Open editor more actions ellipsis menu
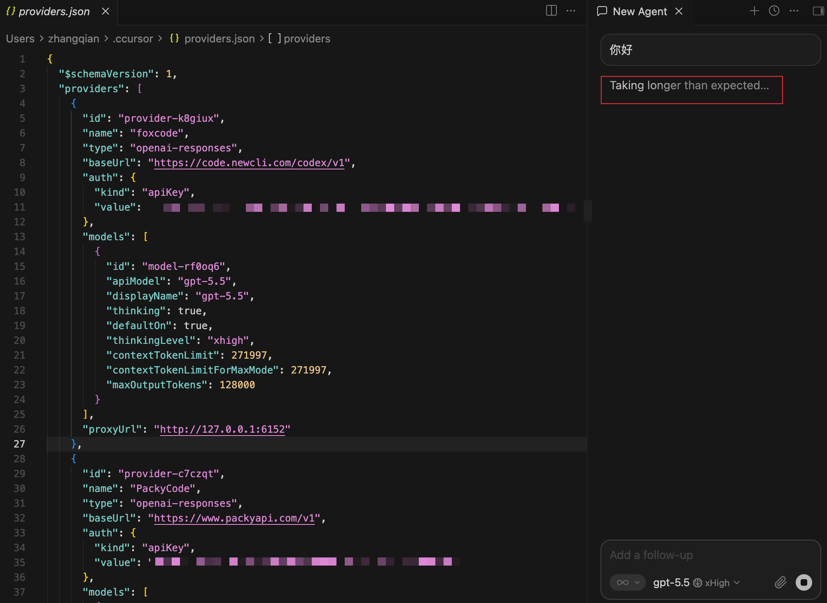Image resolution: width=827 pixels, height=603 pixels. click(x=571, y=11)
